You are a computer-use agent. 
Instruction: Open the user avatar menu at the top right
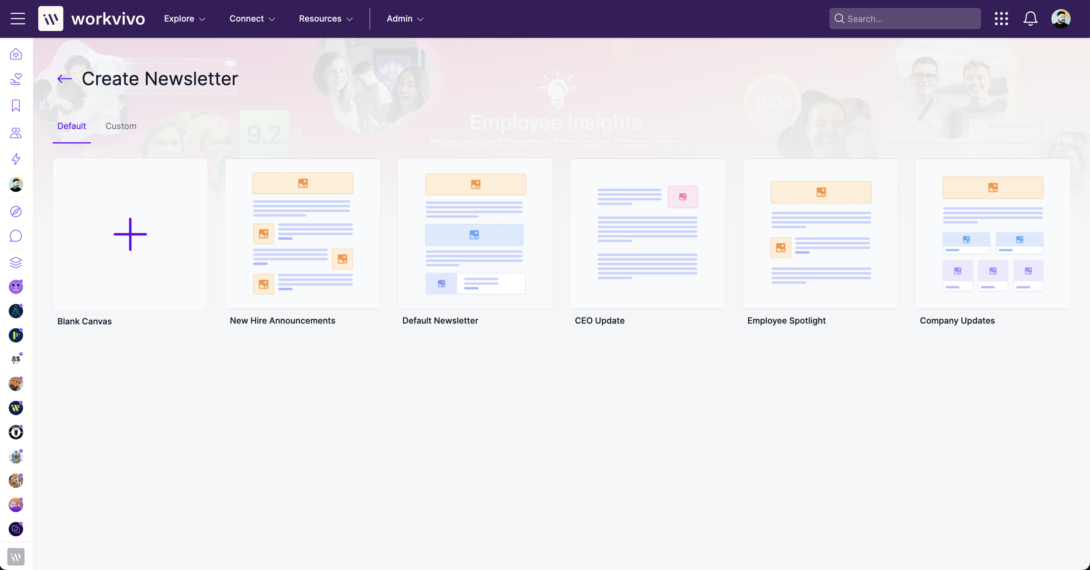1061,19
